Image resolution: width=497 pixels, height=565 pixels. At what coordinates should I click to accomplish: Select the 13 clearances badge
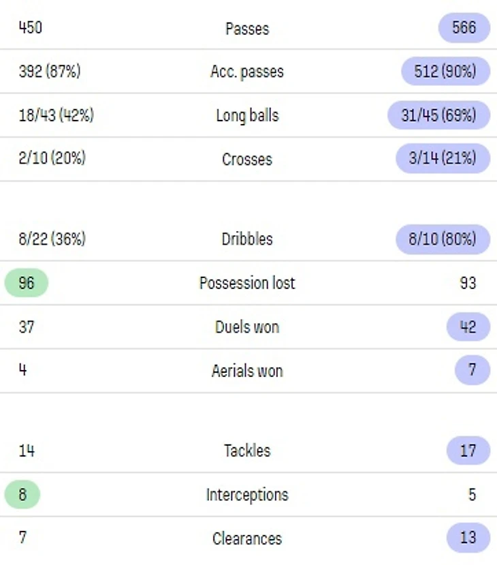(x=468, y=538)
